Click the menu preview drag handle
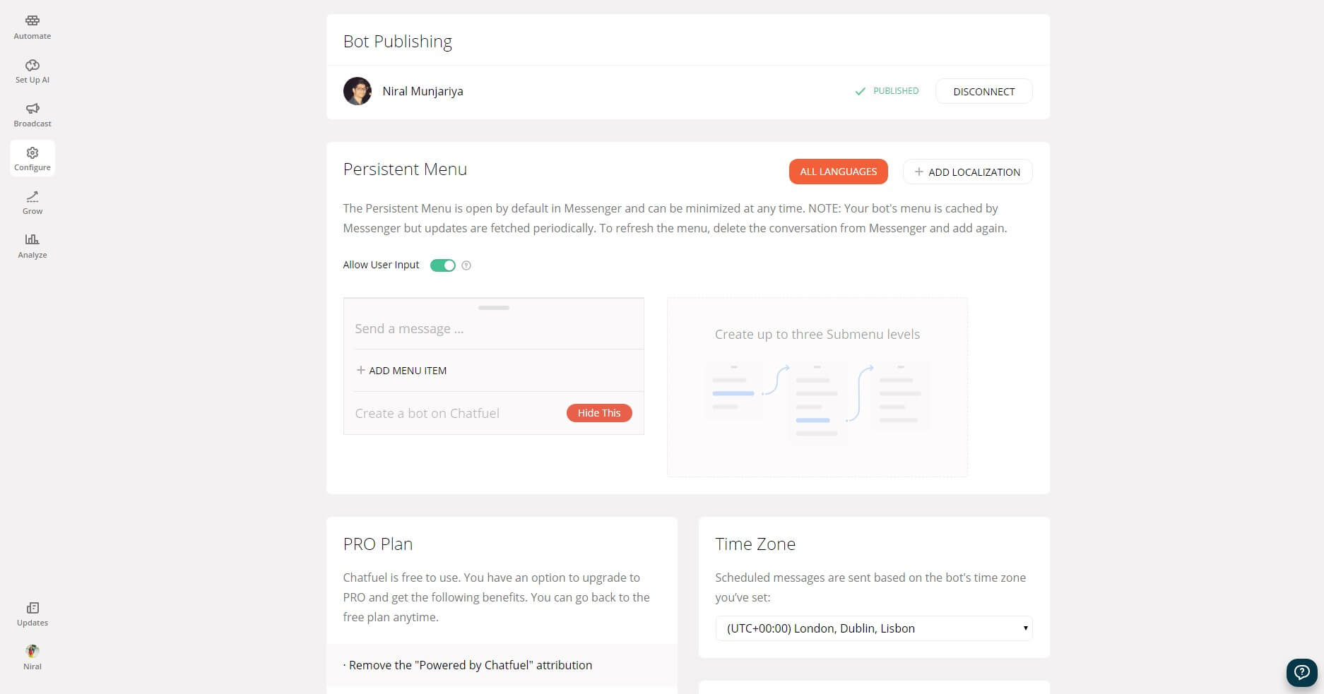 point(493,308)
